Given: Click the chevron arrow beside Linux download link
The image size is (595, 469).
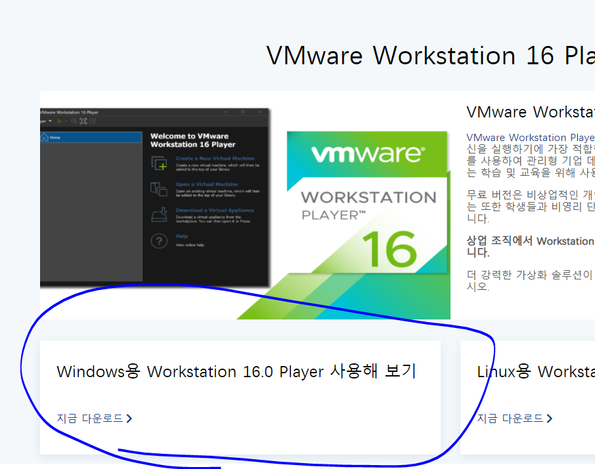Looking at the screenshot, I should click(550, 418).
